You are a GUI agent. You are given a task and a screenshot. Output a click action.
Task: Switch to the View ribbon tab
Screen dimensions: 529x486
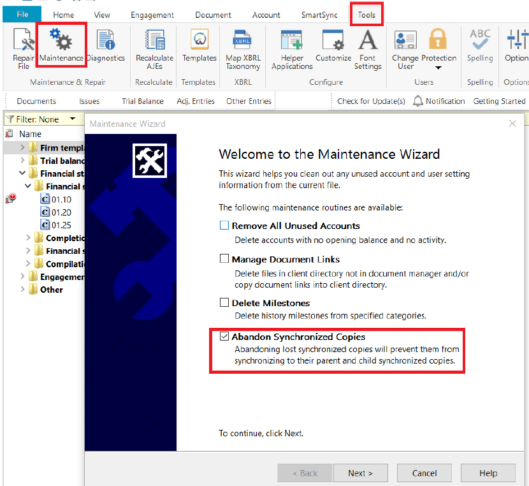pos(102,15)
